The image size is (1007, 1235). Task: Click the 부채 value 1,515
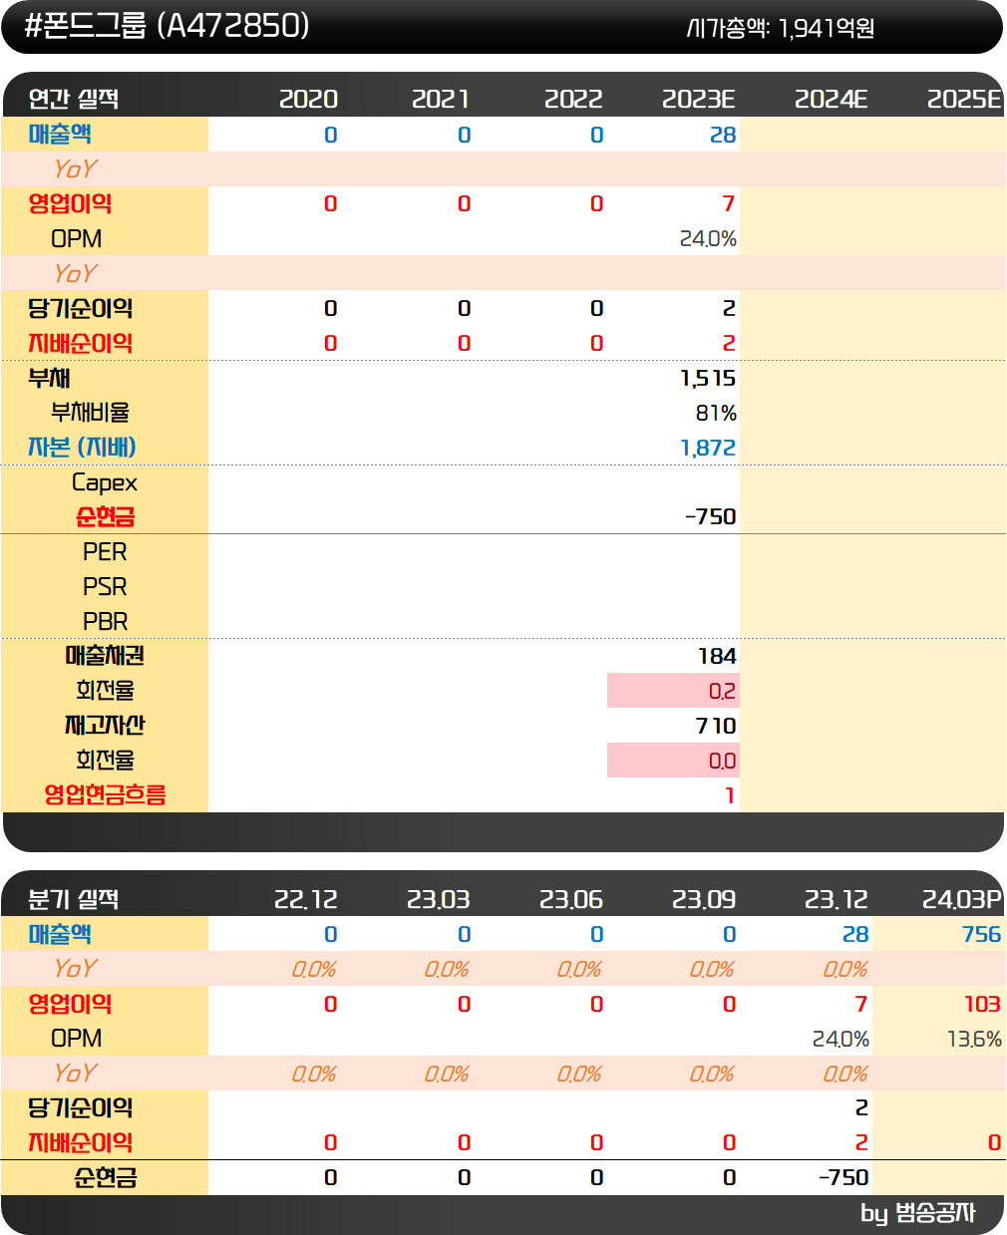coord(708,378)
